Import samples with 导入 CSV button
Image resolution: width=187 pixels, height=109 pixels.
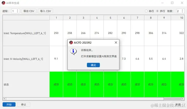[45, 11]
